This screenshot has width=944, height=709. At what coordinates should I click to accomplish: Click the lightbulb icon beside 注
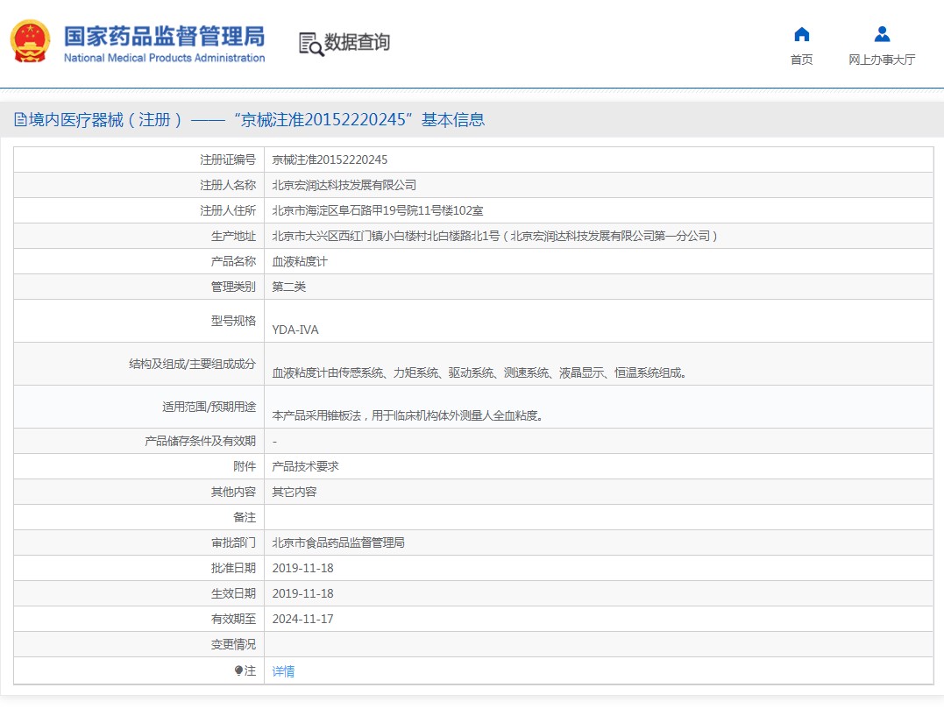click(x=238, y=670)
